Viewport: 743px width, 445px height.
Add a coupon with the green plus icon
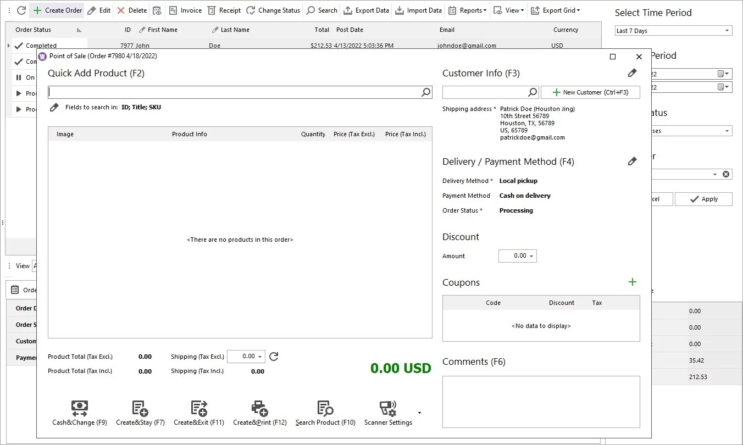click(632, 282)
